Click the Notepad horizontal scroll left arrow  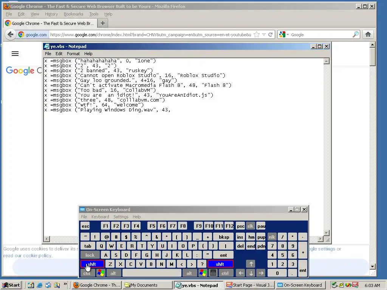pos(46,239)
